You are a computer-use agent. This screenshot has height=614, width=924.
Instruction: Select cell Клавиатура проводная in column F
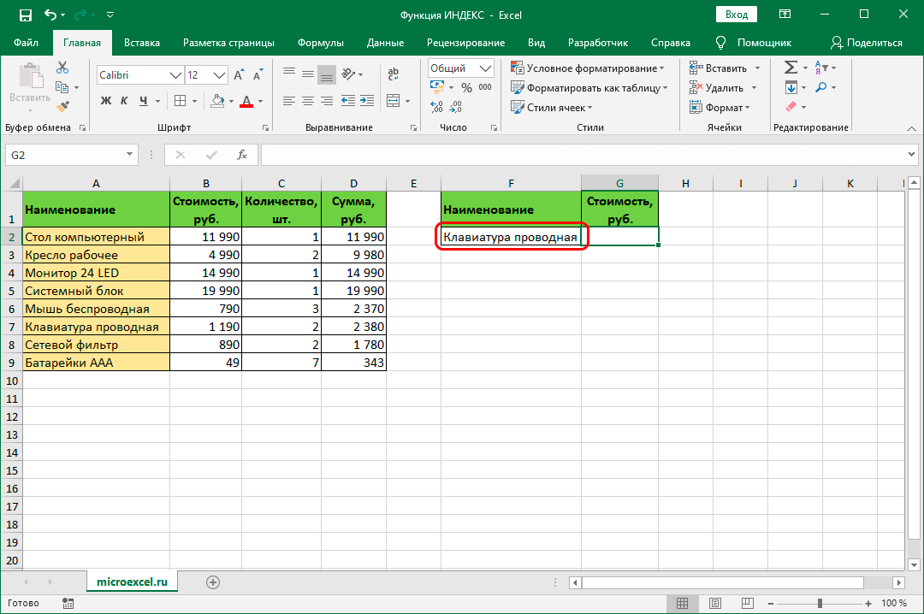pos(510,237)
